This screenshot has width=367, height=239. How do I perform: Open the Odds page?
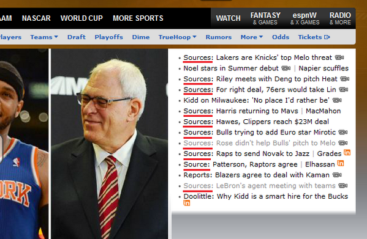(281, 37)
